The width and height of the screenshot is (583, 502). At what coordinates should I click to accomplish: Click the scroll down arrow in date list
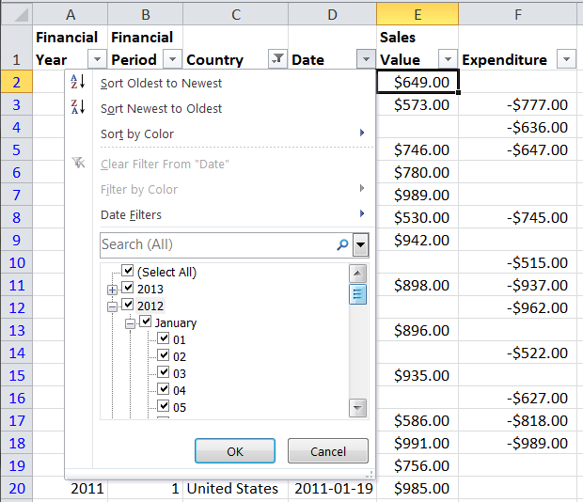coord(357,408)
